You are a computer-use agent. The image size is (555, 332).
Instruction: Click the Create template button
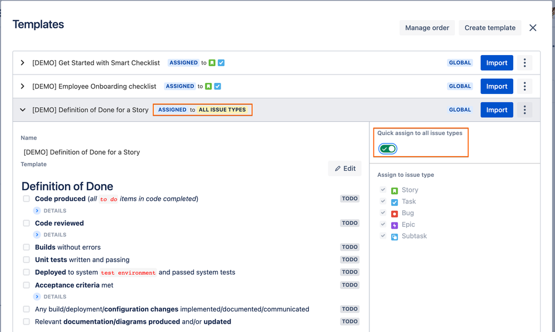[489, 28]
